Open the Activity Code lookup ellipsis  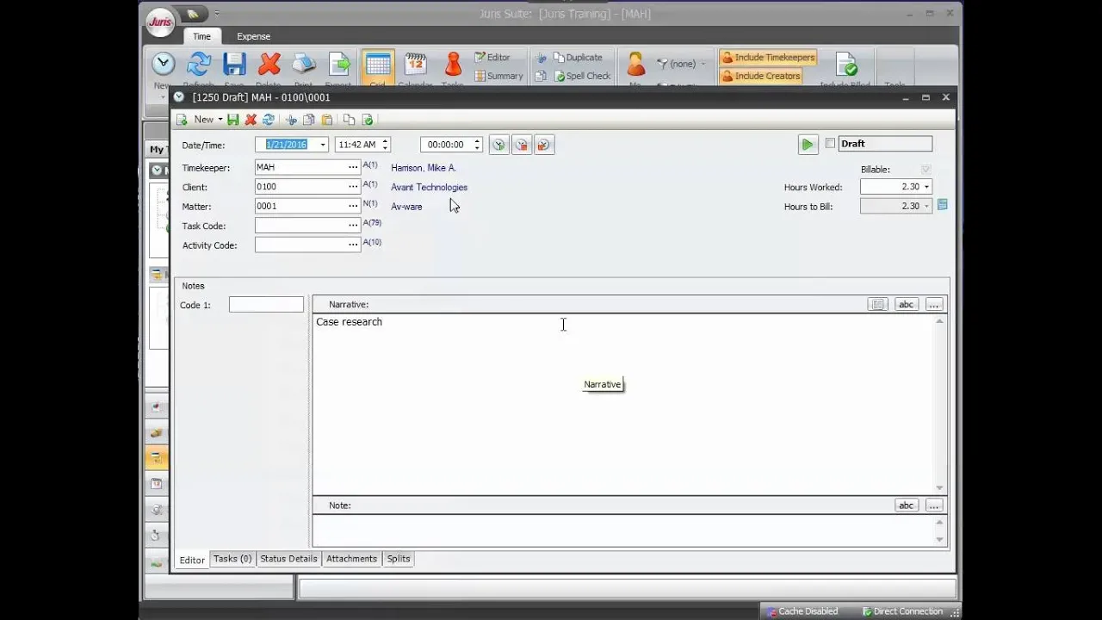point(353,245)
